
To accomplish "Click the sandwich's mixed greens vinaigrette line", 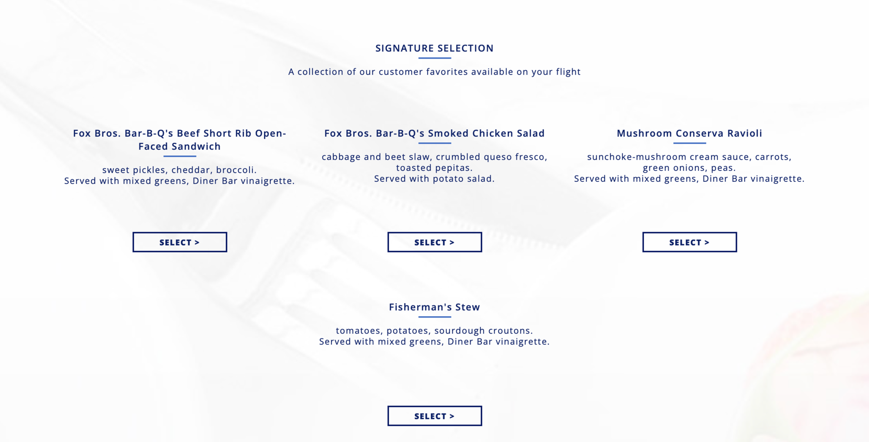I will [x=179, y=181].
